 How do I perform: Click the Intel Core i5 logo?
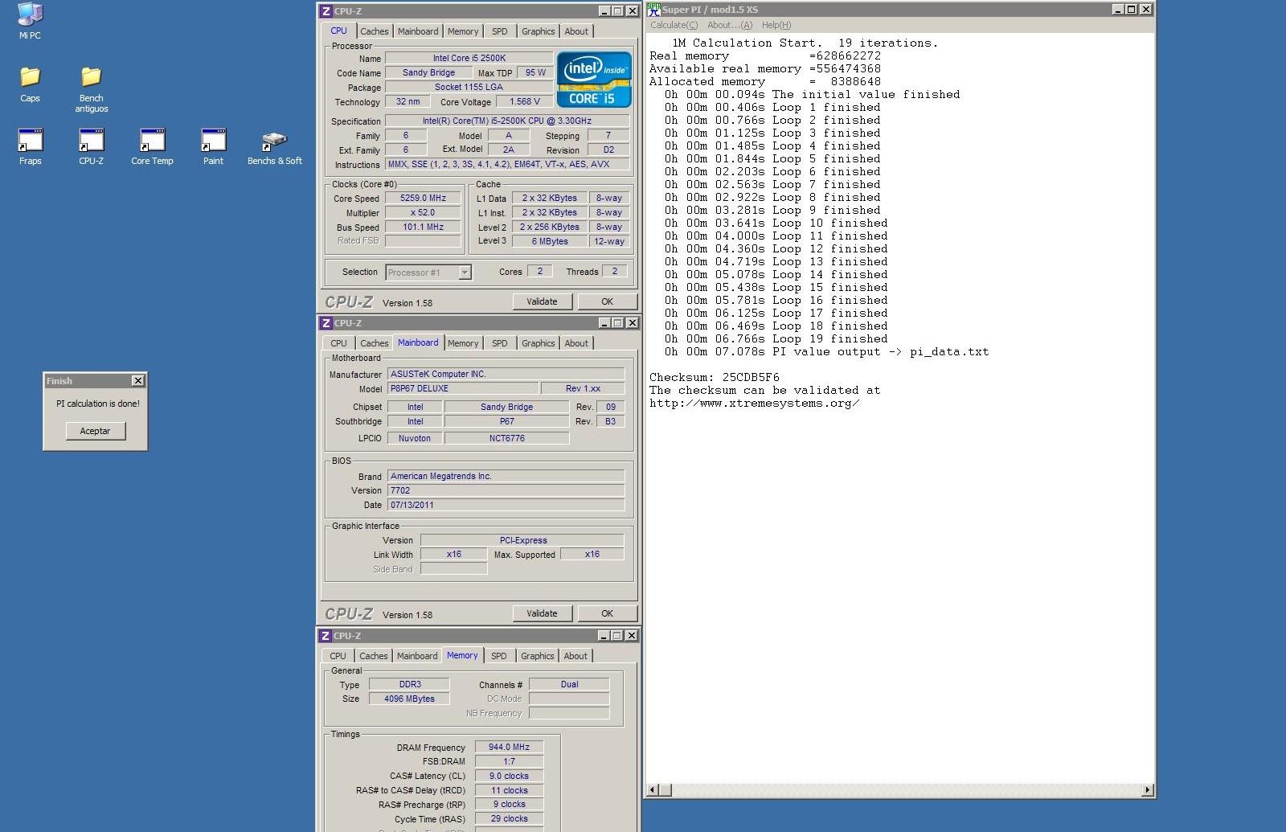click(x=594, y=80)
